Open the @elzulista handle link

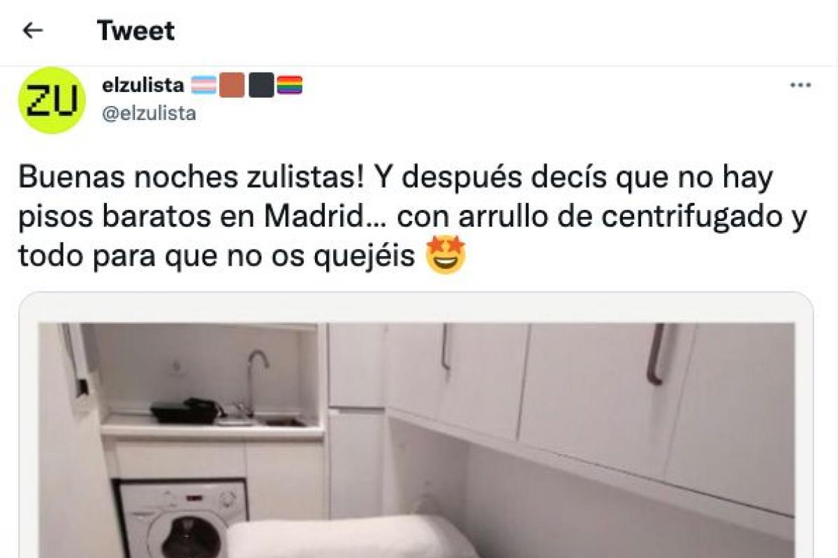pos(149,114)
